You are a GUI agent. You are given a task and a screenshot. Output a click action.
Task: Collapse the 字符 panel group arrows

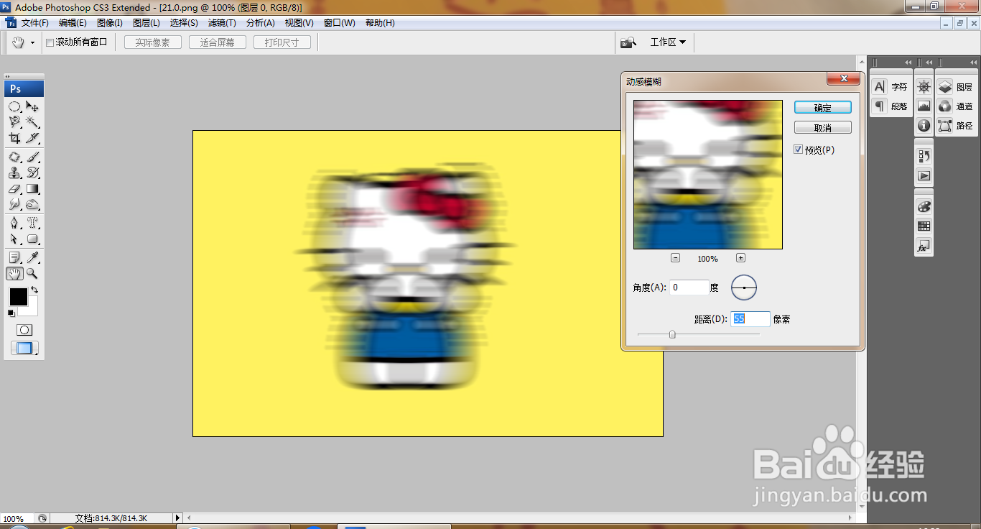pos(908,62)
